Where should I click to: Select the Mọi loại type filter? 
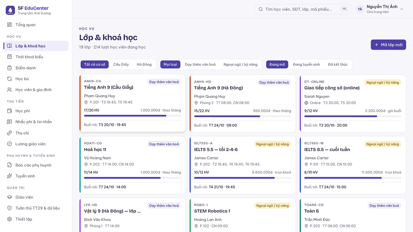(x=170, y=64)
